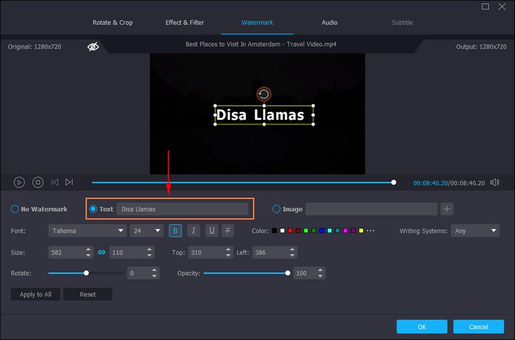The height and width of the screenshot is (340, 515).
Task: Click the add image plus button
Action: 447,209
